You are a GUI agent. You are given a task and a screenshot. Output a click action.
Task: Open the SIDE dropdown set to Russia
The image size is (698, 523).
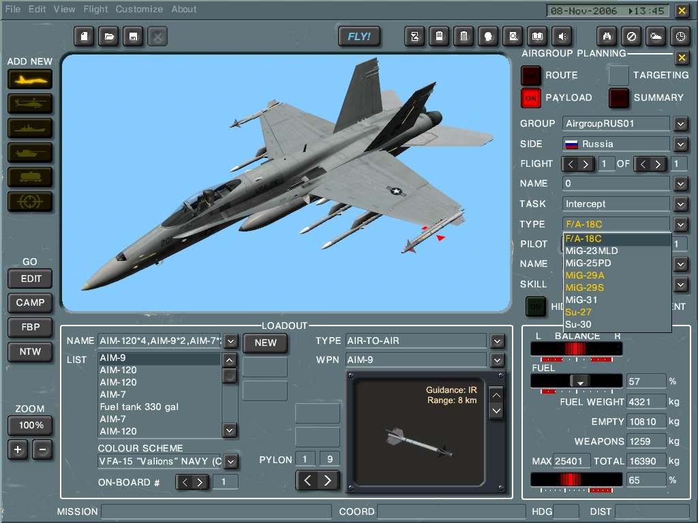(679, 144)
